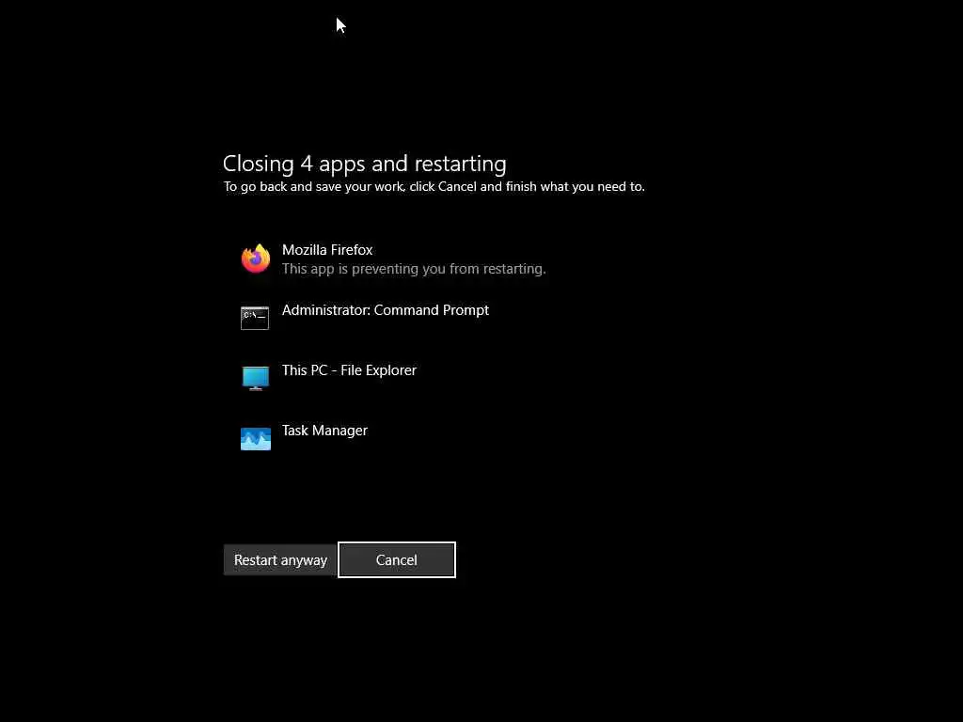Screen dimensions: 963x722
Task: Click the Mozilla Firefox icon
Action: pos(256,259)
